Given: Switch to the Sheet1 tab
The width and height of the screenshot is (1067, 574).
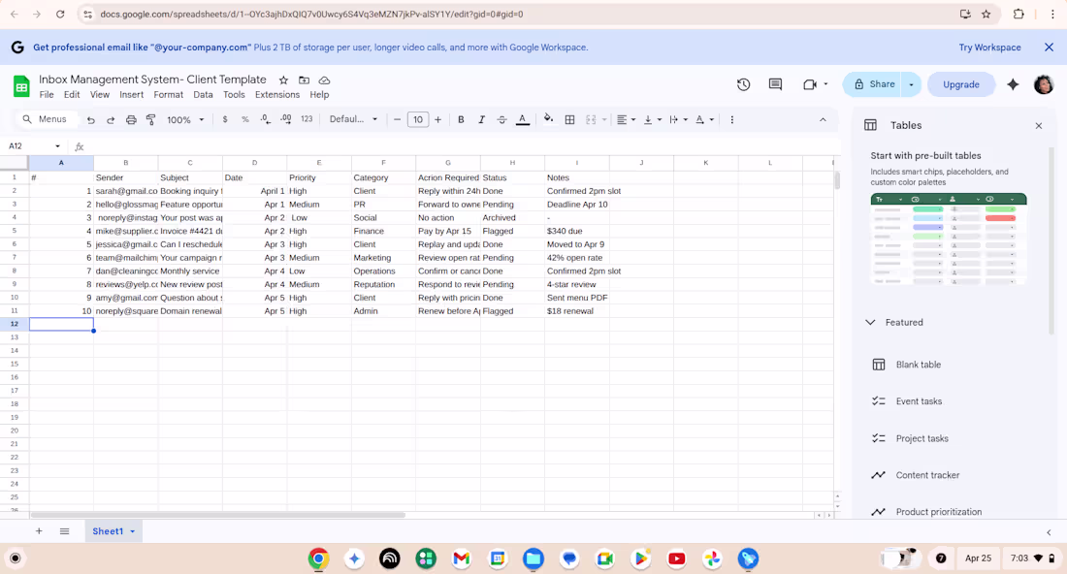Looking at the screenshot, I should (109, 530).
